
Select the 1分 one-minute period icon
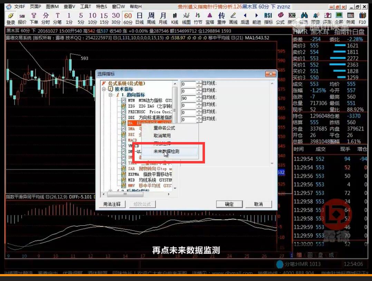click(69, 18)
